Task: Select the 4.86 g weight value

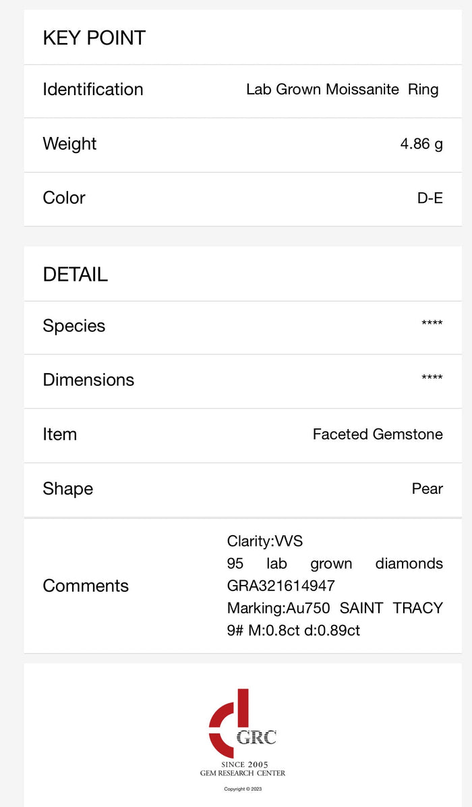Action: (421, 144)
